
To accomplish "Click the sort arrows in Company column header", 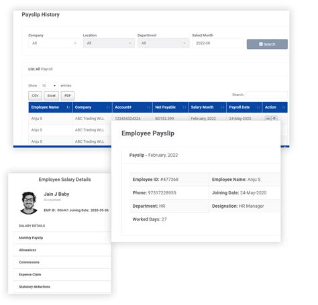I will 108,107.
